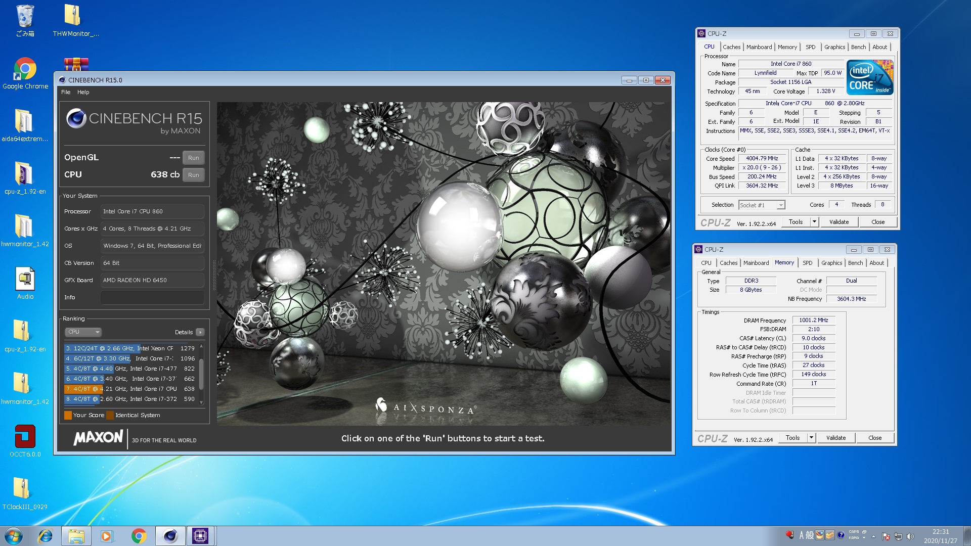Open the aida64extreme zipped folder icon
This screenshot has width=971, height=546.
pyautogui.click(x=25, y=125)
